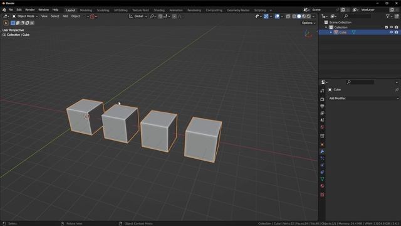
Task: Open the Tool properties tab
Action: tap(322, 91)
